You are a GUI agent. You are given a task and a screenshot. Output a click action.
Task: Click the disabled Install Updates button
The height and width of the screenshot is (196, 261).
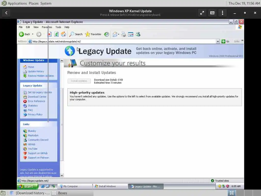pos(79,81)
